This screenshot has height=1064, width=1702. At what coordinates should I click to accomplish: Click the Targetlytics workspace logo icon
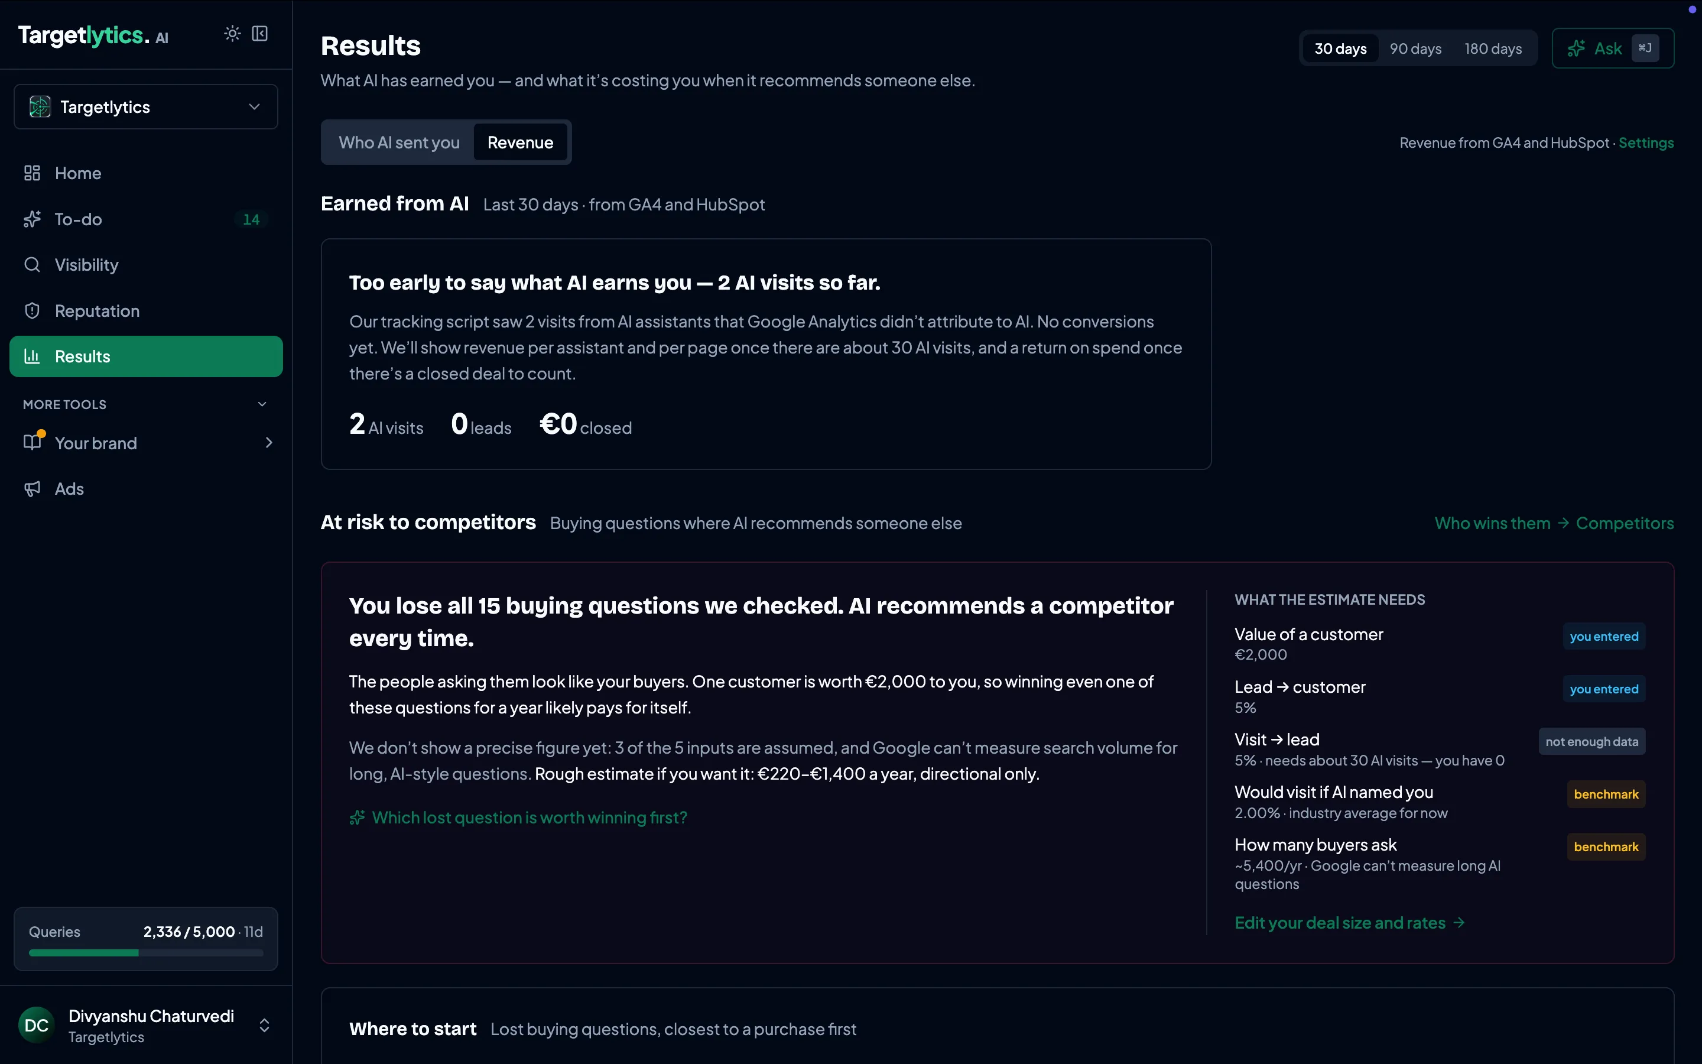(x=40, y=107)
